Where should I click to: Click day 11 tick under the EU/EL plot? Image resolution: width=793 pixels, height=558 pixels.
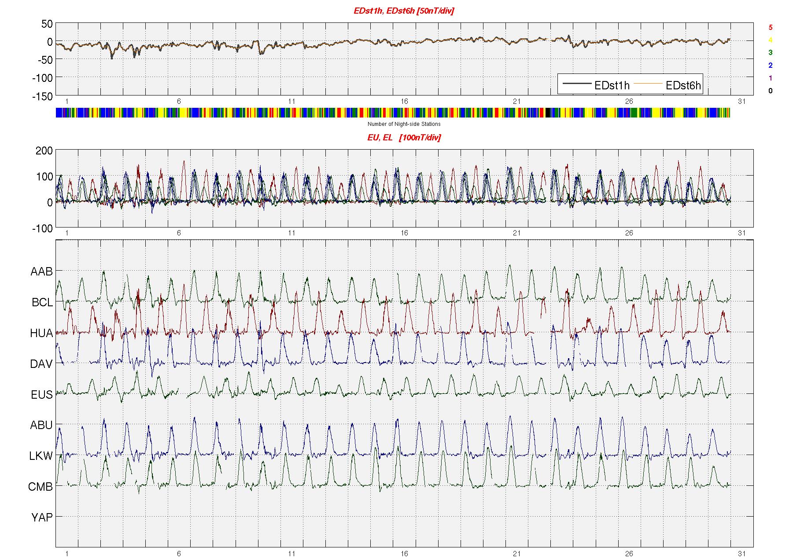tap(291, 233)
